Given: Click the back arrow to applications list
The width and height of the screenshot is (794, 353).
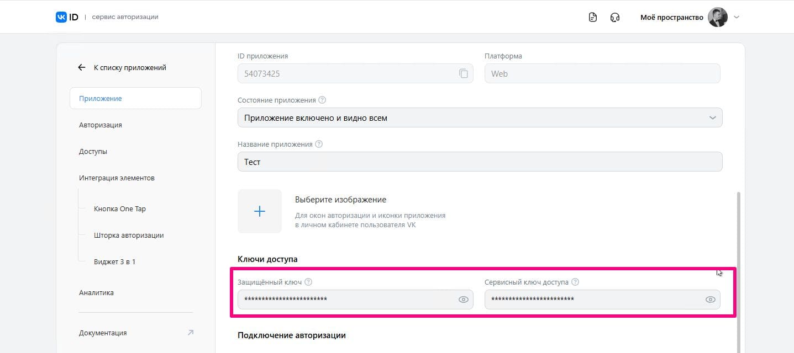Looking at the screenshot, I should [x=82, y=67].
